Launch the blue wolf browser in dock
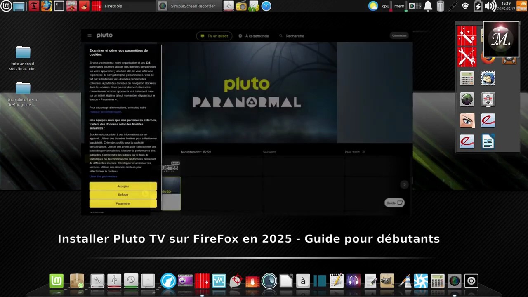 168,281
